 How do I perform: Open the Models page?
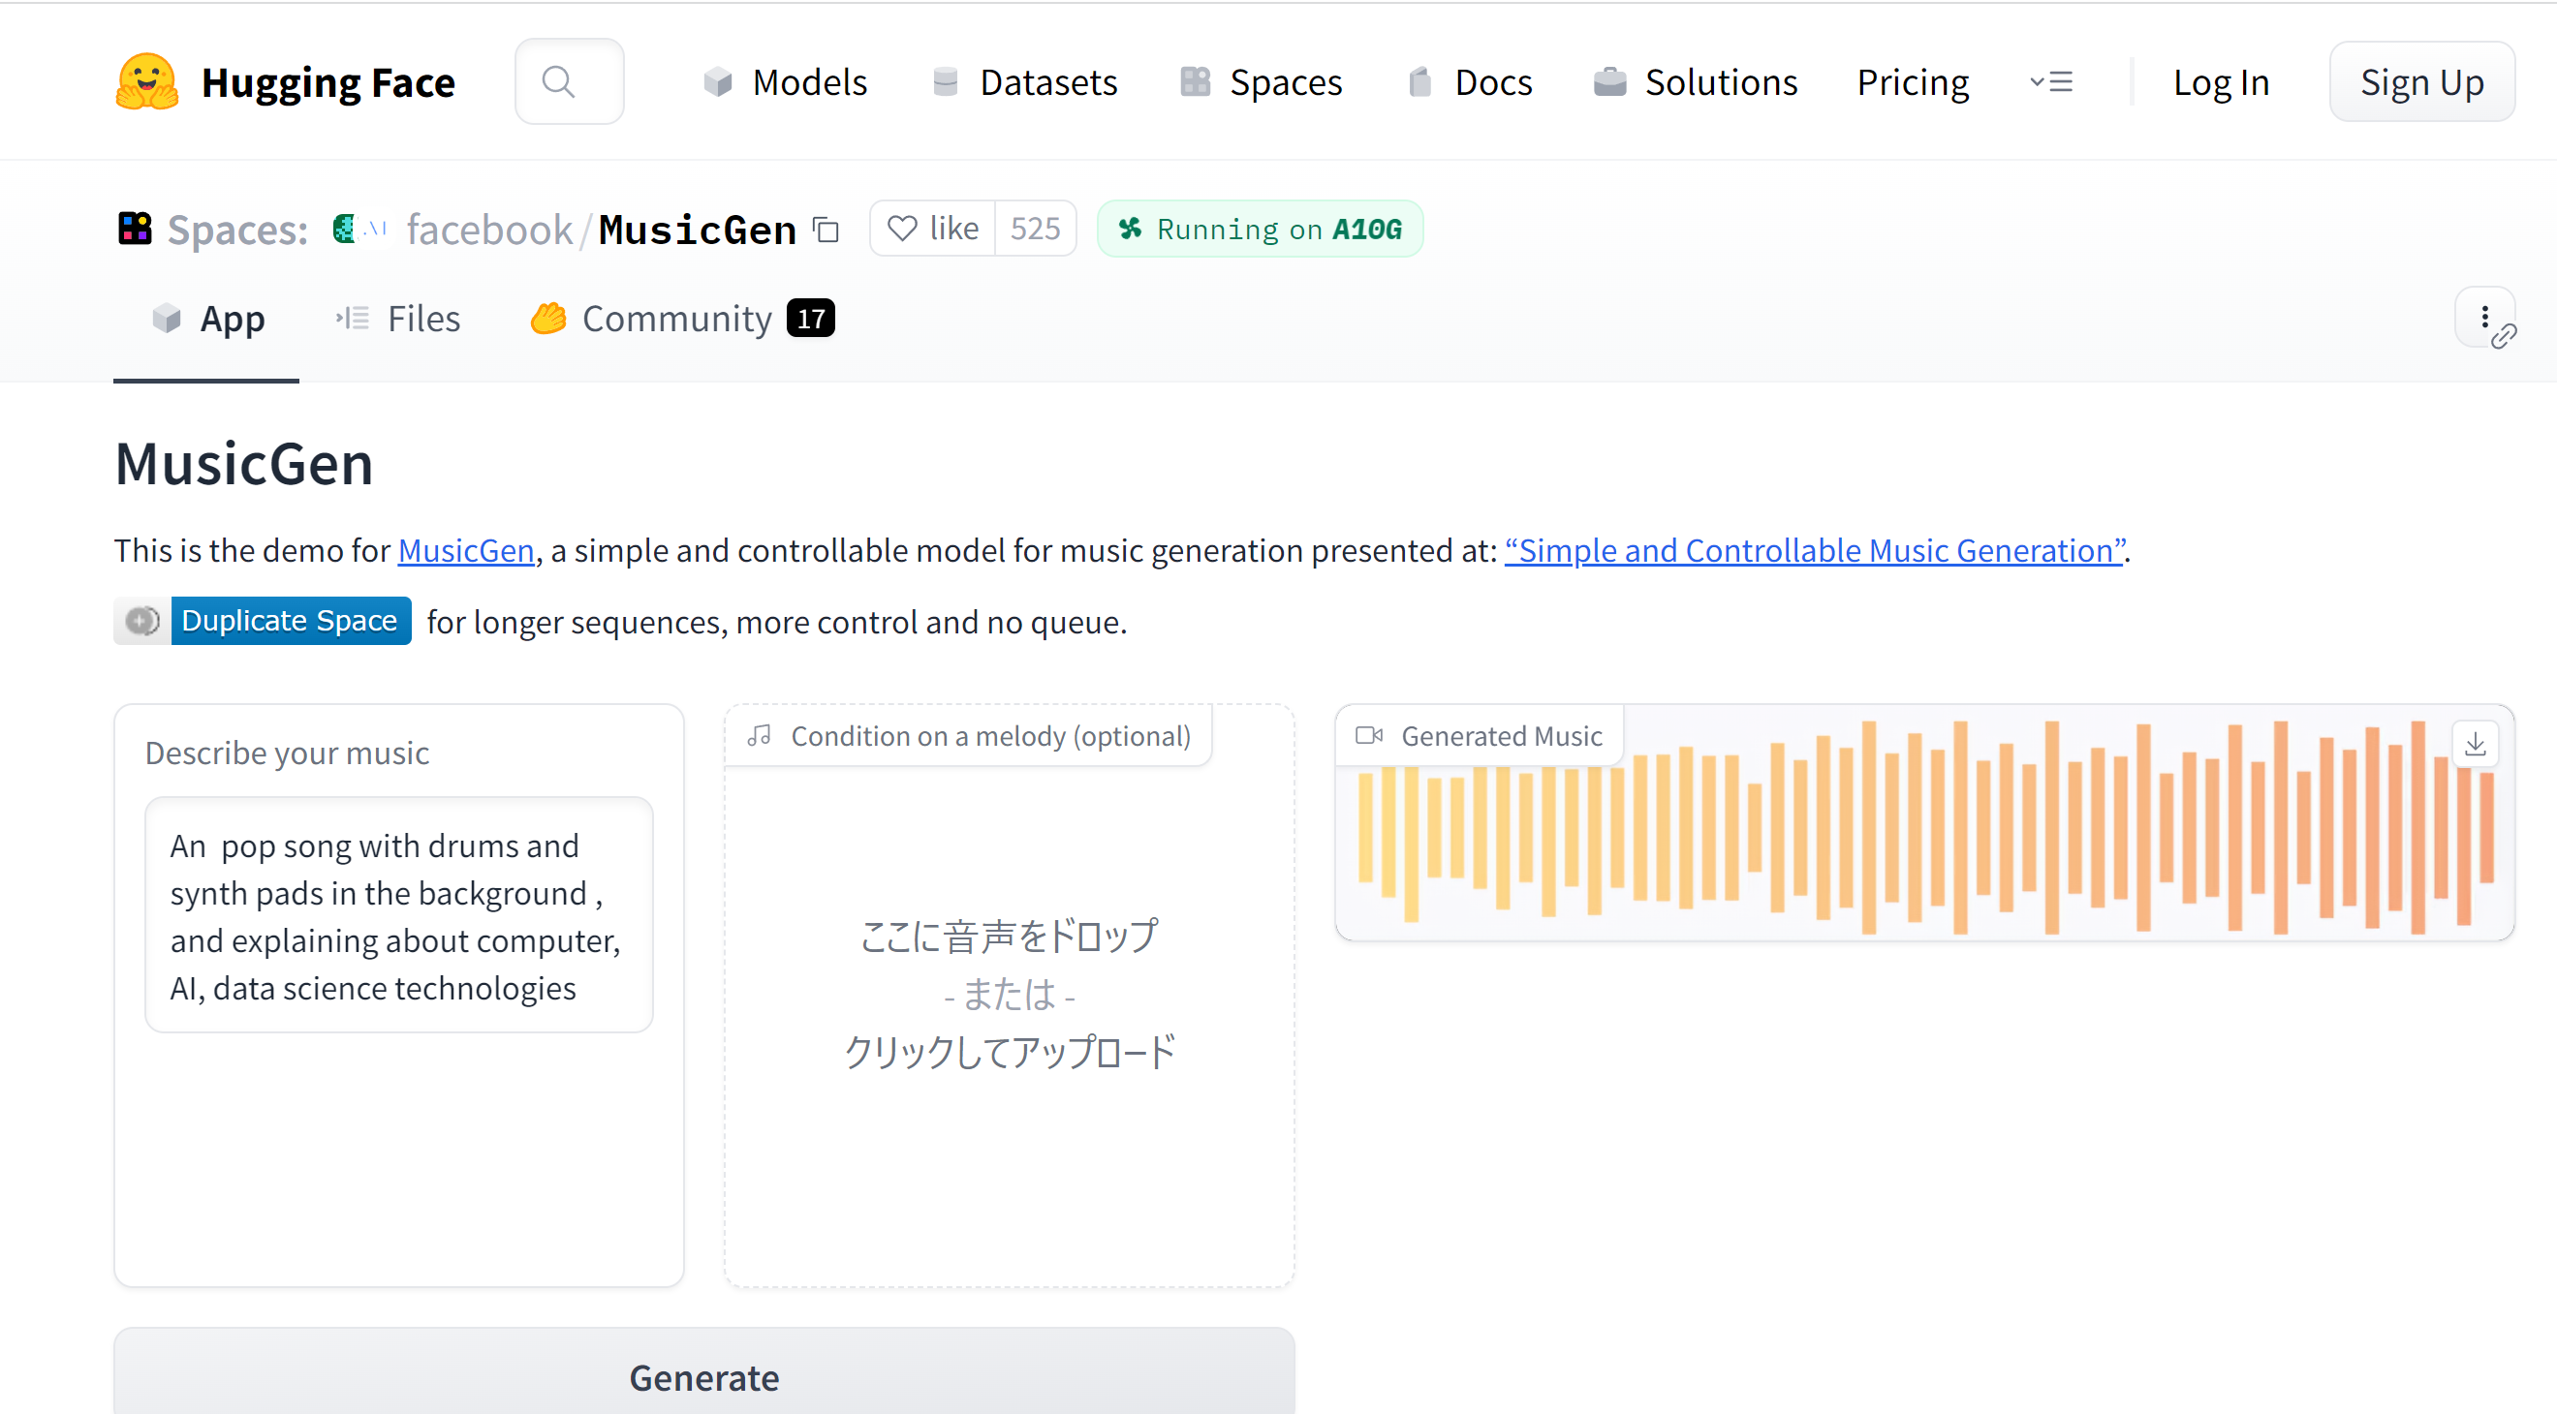point(785,82)
